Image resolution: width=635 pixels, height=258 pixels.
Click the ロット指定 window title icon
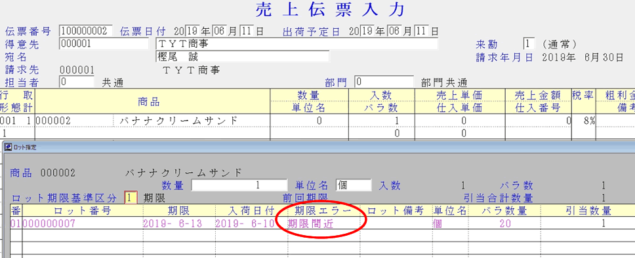pyautogui.click(x=7, y=147)
